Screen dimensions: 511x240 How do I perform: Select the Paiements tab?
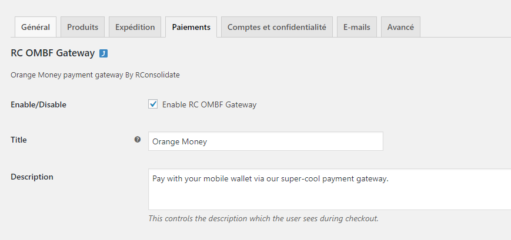(191, 27)
